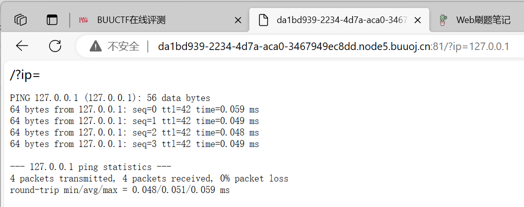Close the BUUCTF在线评测 tab
The image size is (524, 207).
pos(238,20)
